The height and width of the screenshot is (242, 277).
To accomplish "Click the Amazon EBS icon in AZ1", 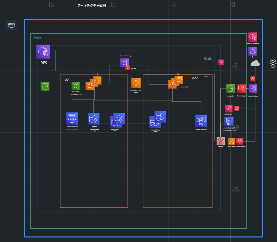I will tap(75, 86).
